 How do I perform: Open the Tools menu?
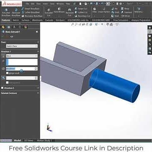(x=52, y=4)
